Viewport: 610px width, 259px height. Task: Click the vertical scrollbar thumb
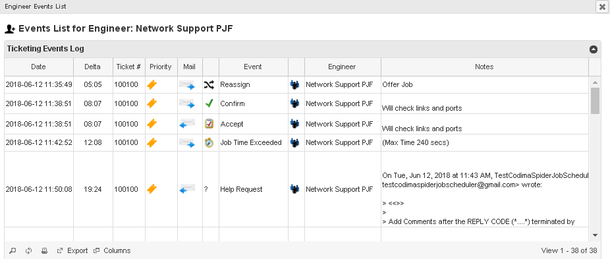point(596,100)
